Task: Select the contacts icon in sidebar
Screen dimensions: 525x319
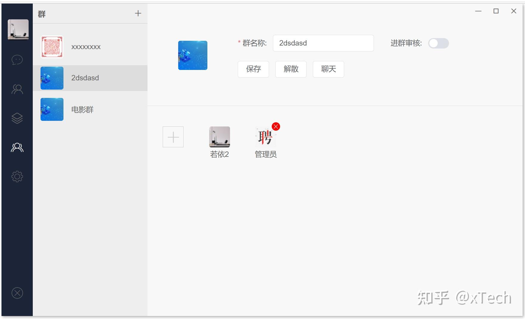Action: click(17, 89)
